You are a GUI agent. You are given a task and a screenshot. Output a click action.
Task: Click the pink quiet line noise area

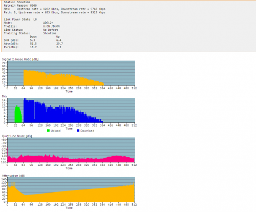[71, 159]
